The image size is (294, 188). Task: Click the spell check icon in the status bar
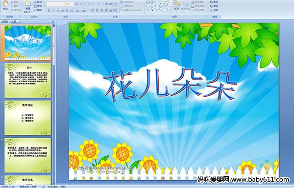coord(43,187)
